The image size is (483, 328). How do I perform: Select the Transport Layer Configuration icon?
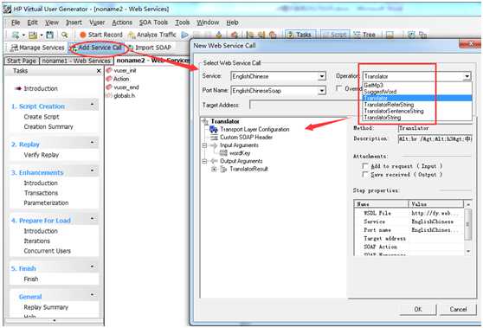pyautogui.click(x=214, y=129)
